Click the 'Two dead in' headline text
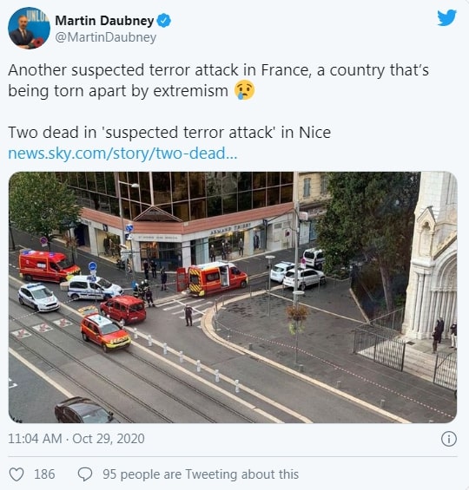Image resolution: width=469 pixels, height=490 pixels. [x=52, y=133]
